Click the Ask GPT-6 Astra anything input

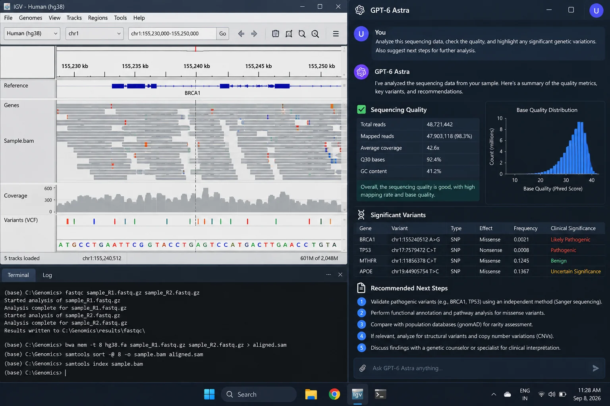pyautogui.click(x=479, y=368)
